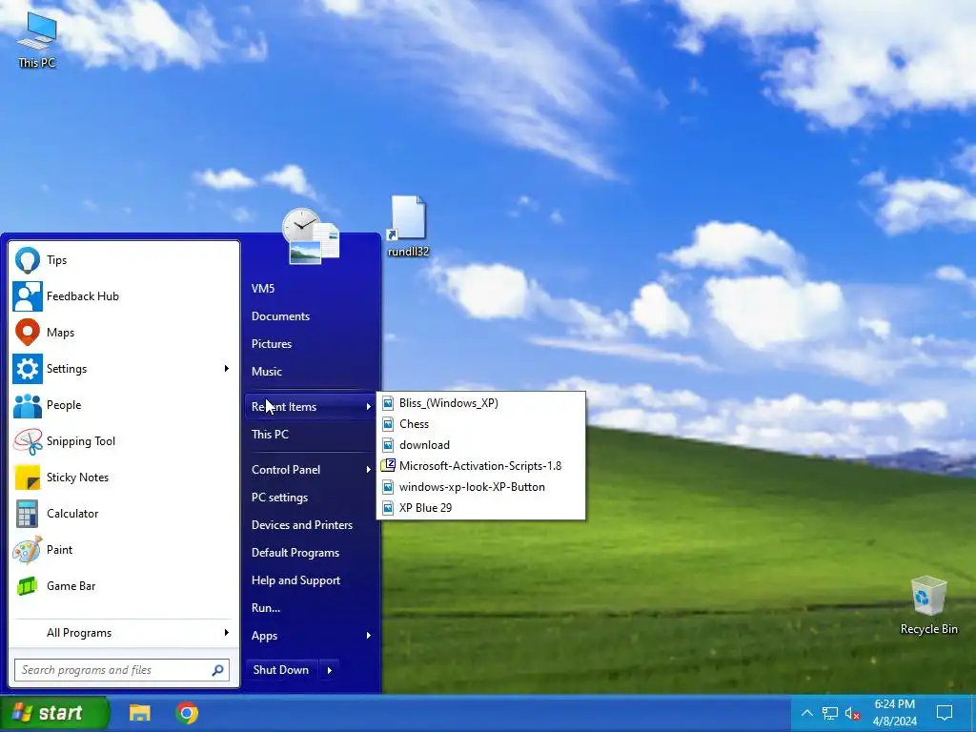The height and width of the screenshot is (732, 976).
Task: Open the notification center icon
Action: pos(945,712)
